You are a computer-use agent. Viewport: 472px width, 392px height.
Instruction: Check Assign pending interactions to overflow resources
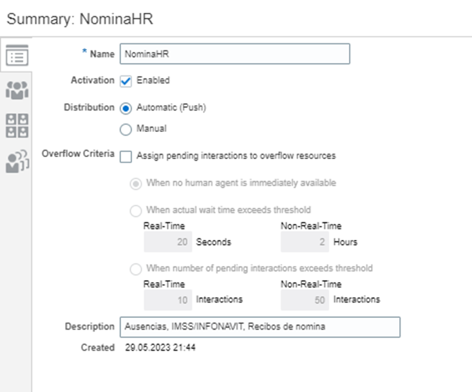[126, 157]
